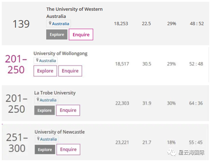Click the location pin icon under La Trobe University
The width and height of the screenshot is (211, 162).
38,100
